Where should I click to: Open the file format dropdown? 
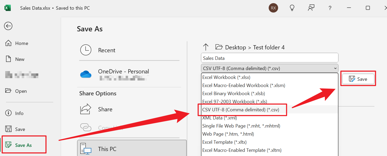(x=336, y=68)
